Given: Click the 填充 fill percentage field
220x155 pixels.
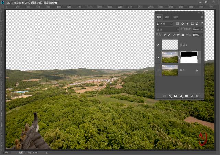Looking at the screenshot, I should pos(195,35).
